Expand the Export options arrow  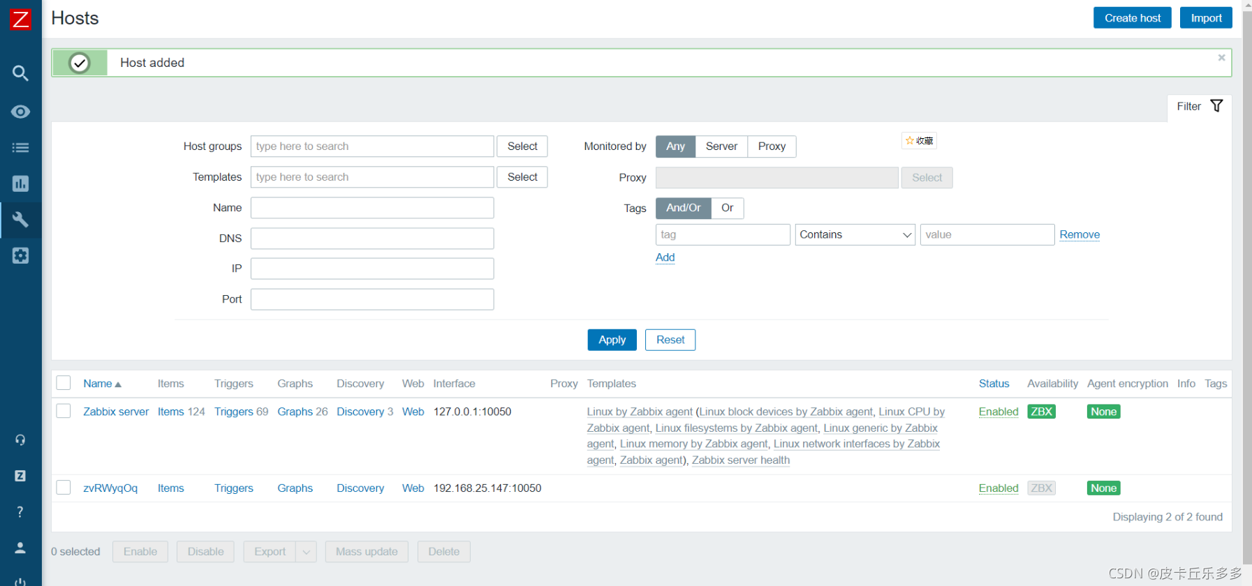[306, 552]
